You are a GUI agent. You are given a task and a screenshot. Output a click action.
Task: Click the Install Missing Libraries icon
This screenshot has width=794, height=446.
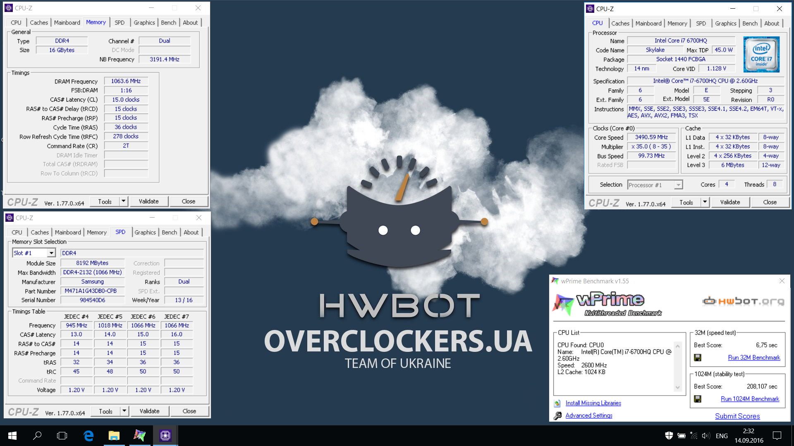pyautogui.click(x=557, y=403)
